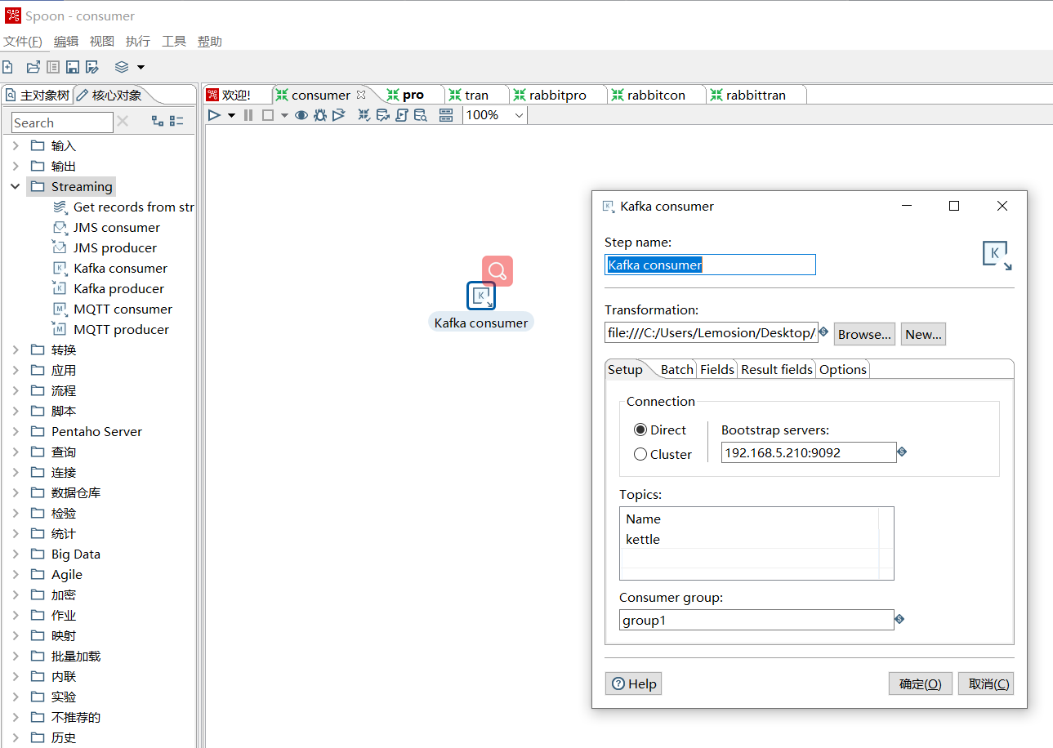Click the perspectives layers icon

122,67
